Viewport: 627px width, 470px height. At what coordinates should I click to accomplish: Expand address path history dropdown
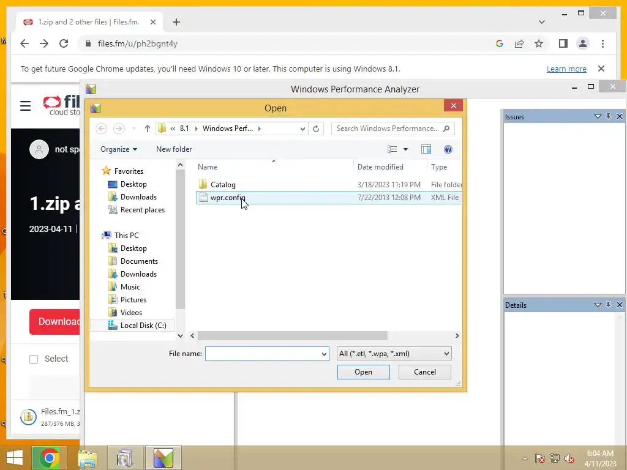coord(302,129)
